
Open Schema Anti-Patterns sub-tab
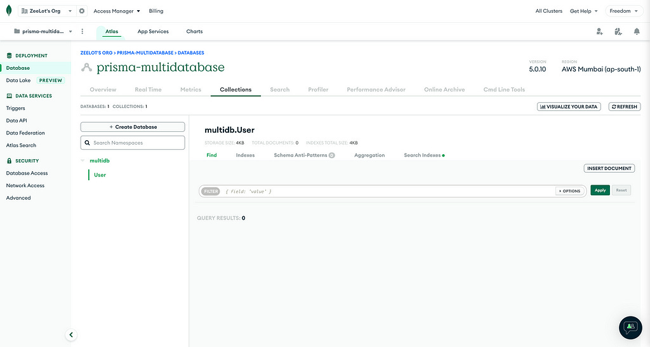(304, 155)
